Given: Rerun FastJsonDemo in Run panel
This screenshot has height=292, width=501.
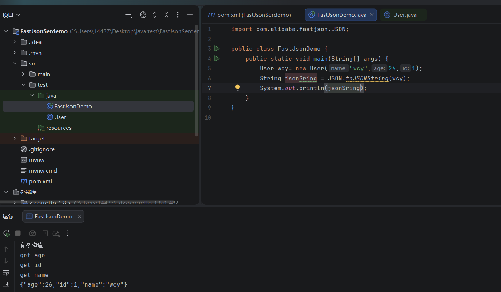Looking at the screenshot, I should click(6, 233).
